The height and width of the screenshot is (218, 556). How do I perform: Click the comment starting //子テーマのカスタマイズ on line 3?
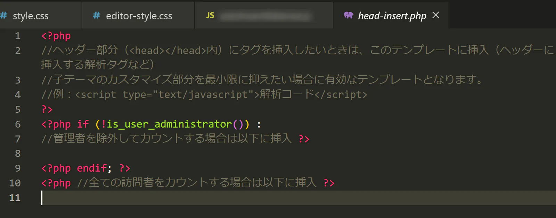point(262,80)
